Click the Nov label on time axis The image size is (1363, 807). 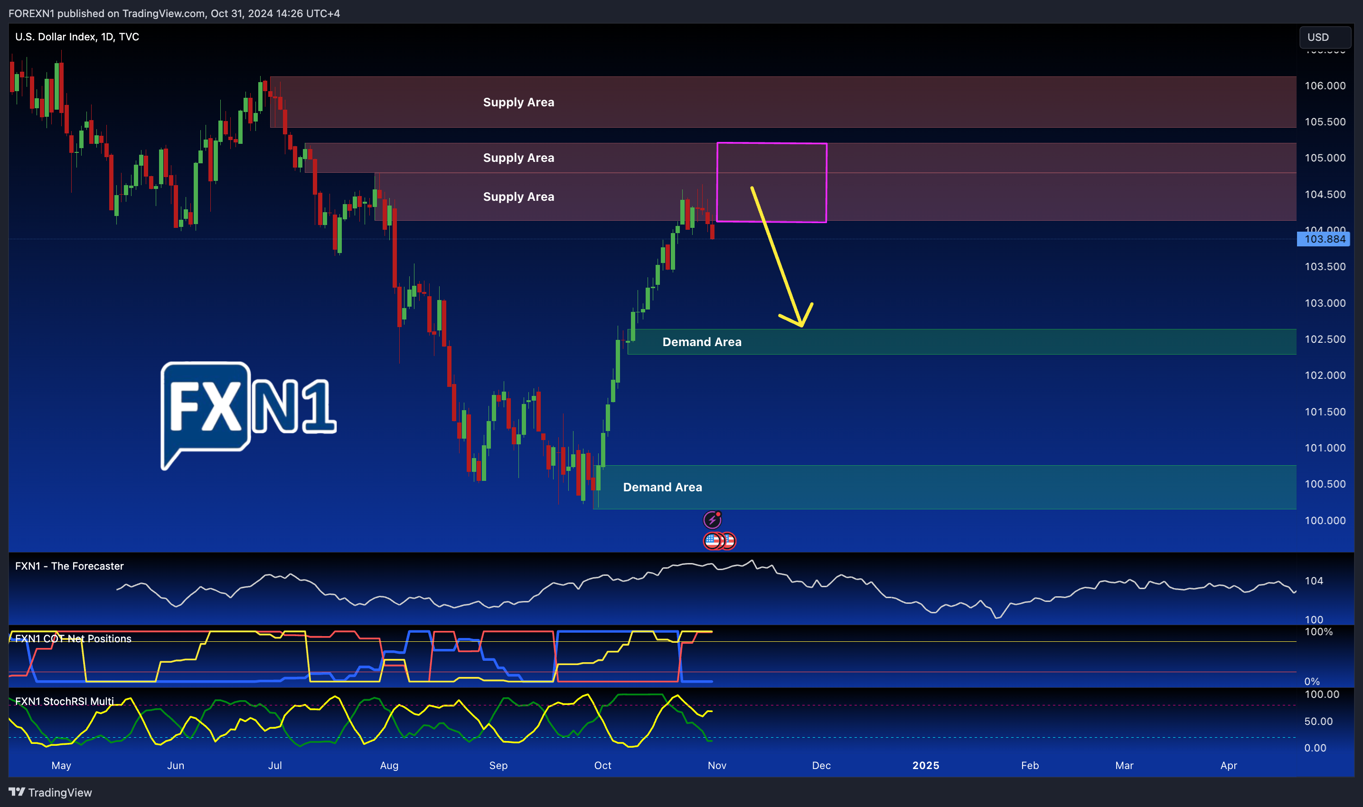[x=717, y=765]
